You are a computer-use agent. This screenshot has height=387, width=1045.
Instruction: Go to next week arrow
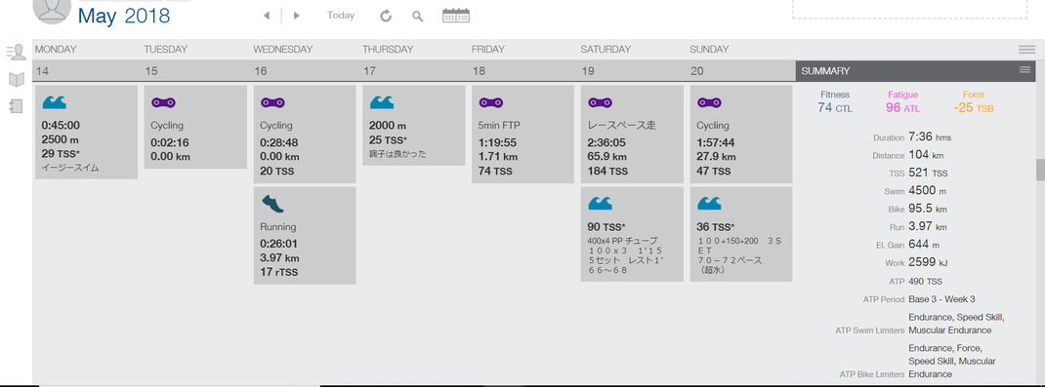click(297, 16)
